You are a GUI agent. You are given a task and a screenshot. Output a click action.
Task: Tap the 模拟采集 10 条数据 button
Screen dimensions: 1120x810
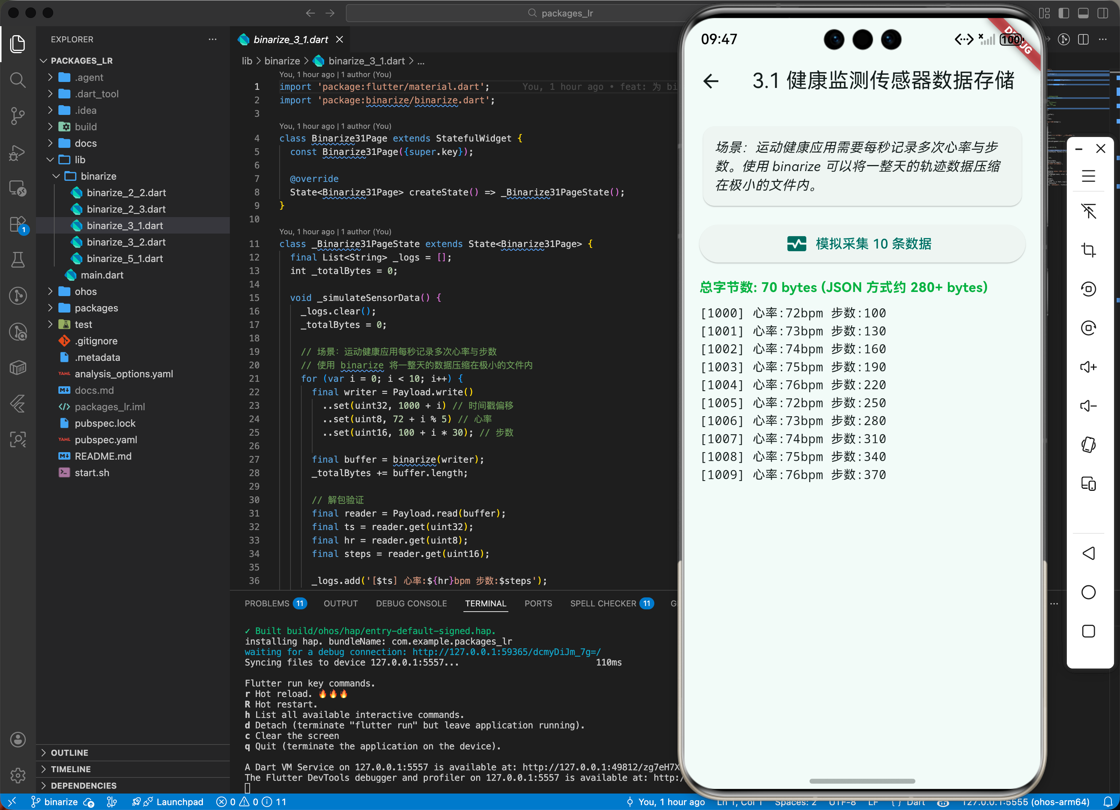pos(862,244)
